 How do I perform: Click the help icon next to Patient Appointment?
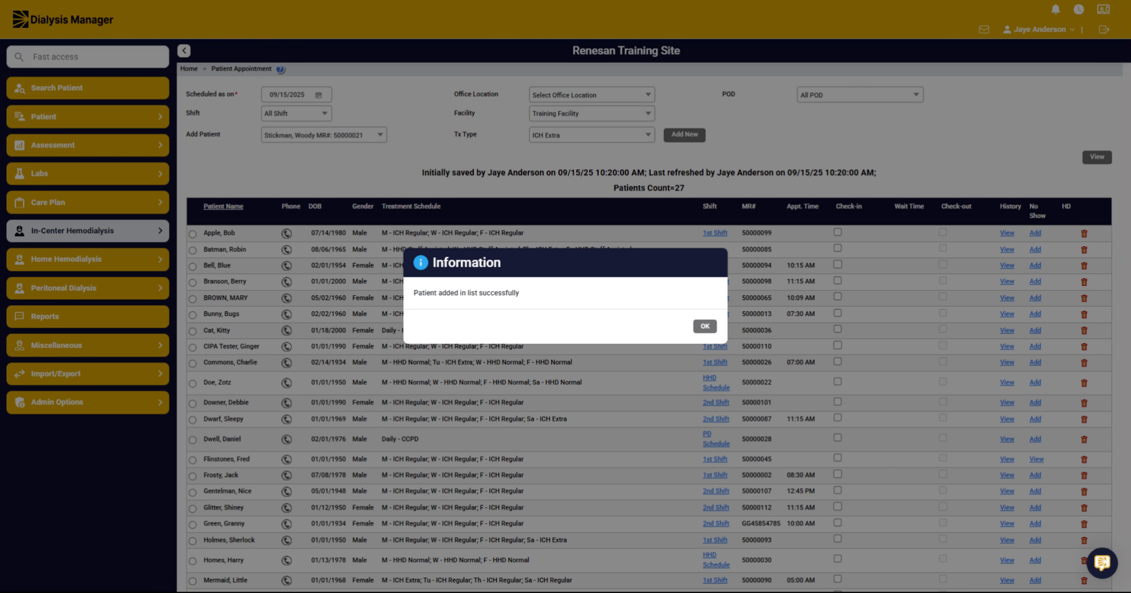pos(280,69)
